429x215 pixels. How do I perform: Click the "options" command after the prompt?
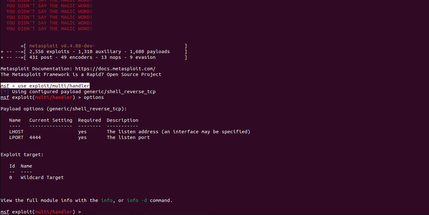click(94, 97)
